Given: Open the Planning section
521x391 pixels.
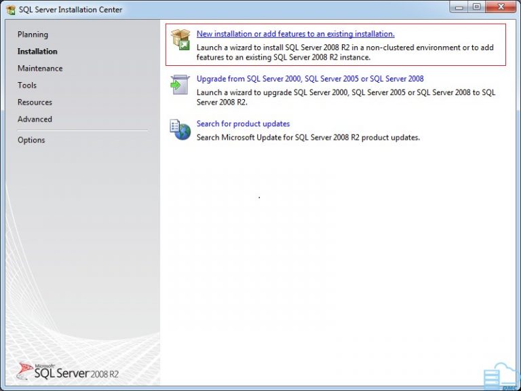Looking at the screenshot, I should pyautogui.click(x=33, y=35).
